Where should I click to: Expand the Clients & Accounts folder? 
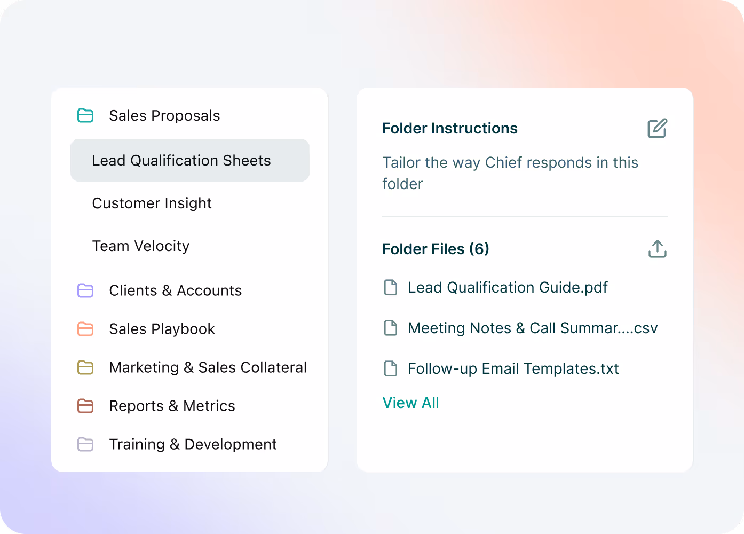pos(175,290)
